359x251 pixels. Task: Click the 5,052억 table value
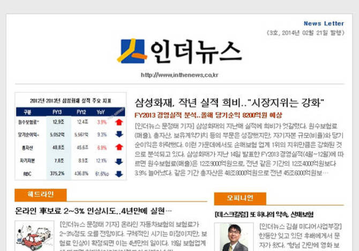pyautogui.click(x=57, y=135)
